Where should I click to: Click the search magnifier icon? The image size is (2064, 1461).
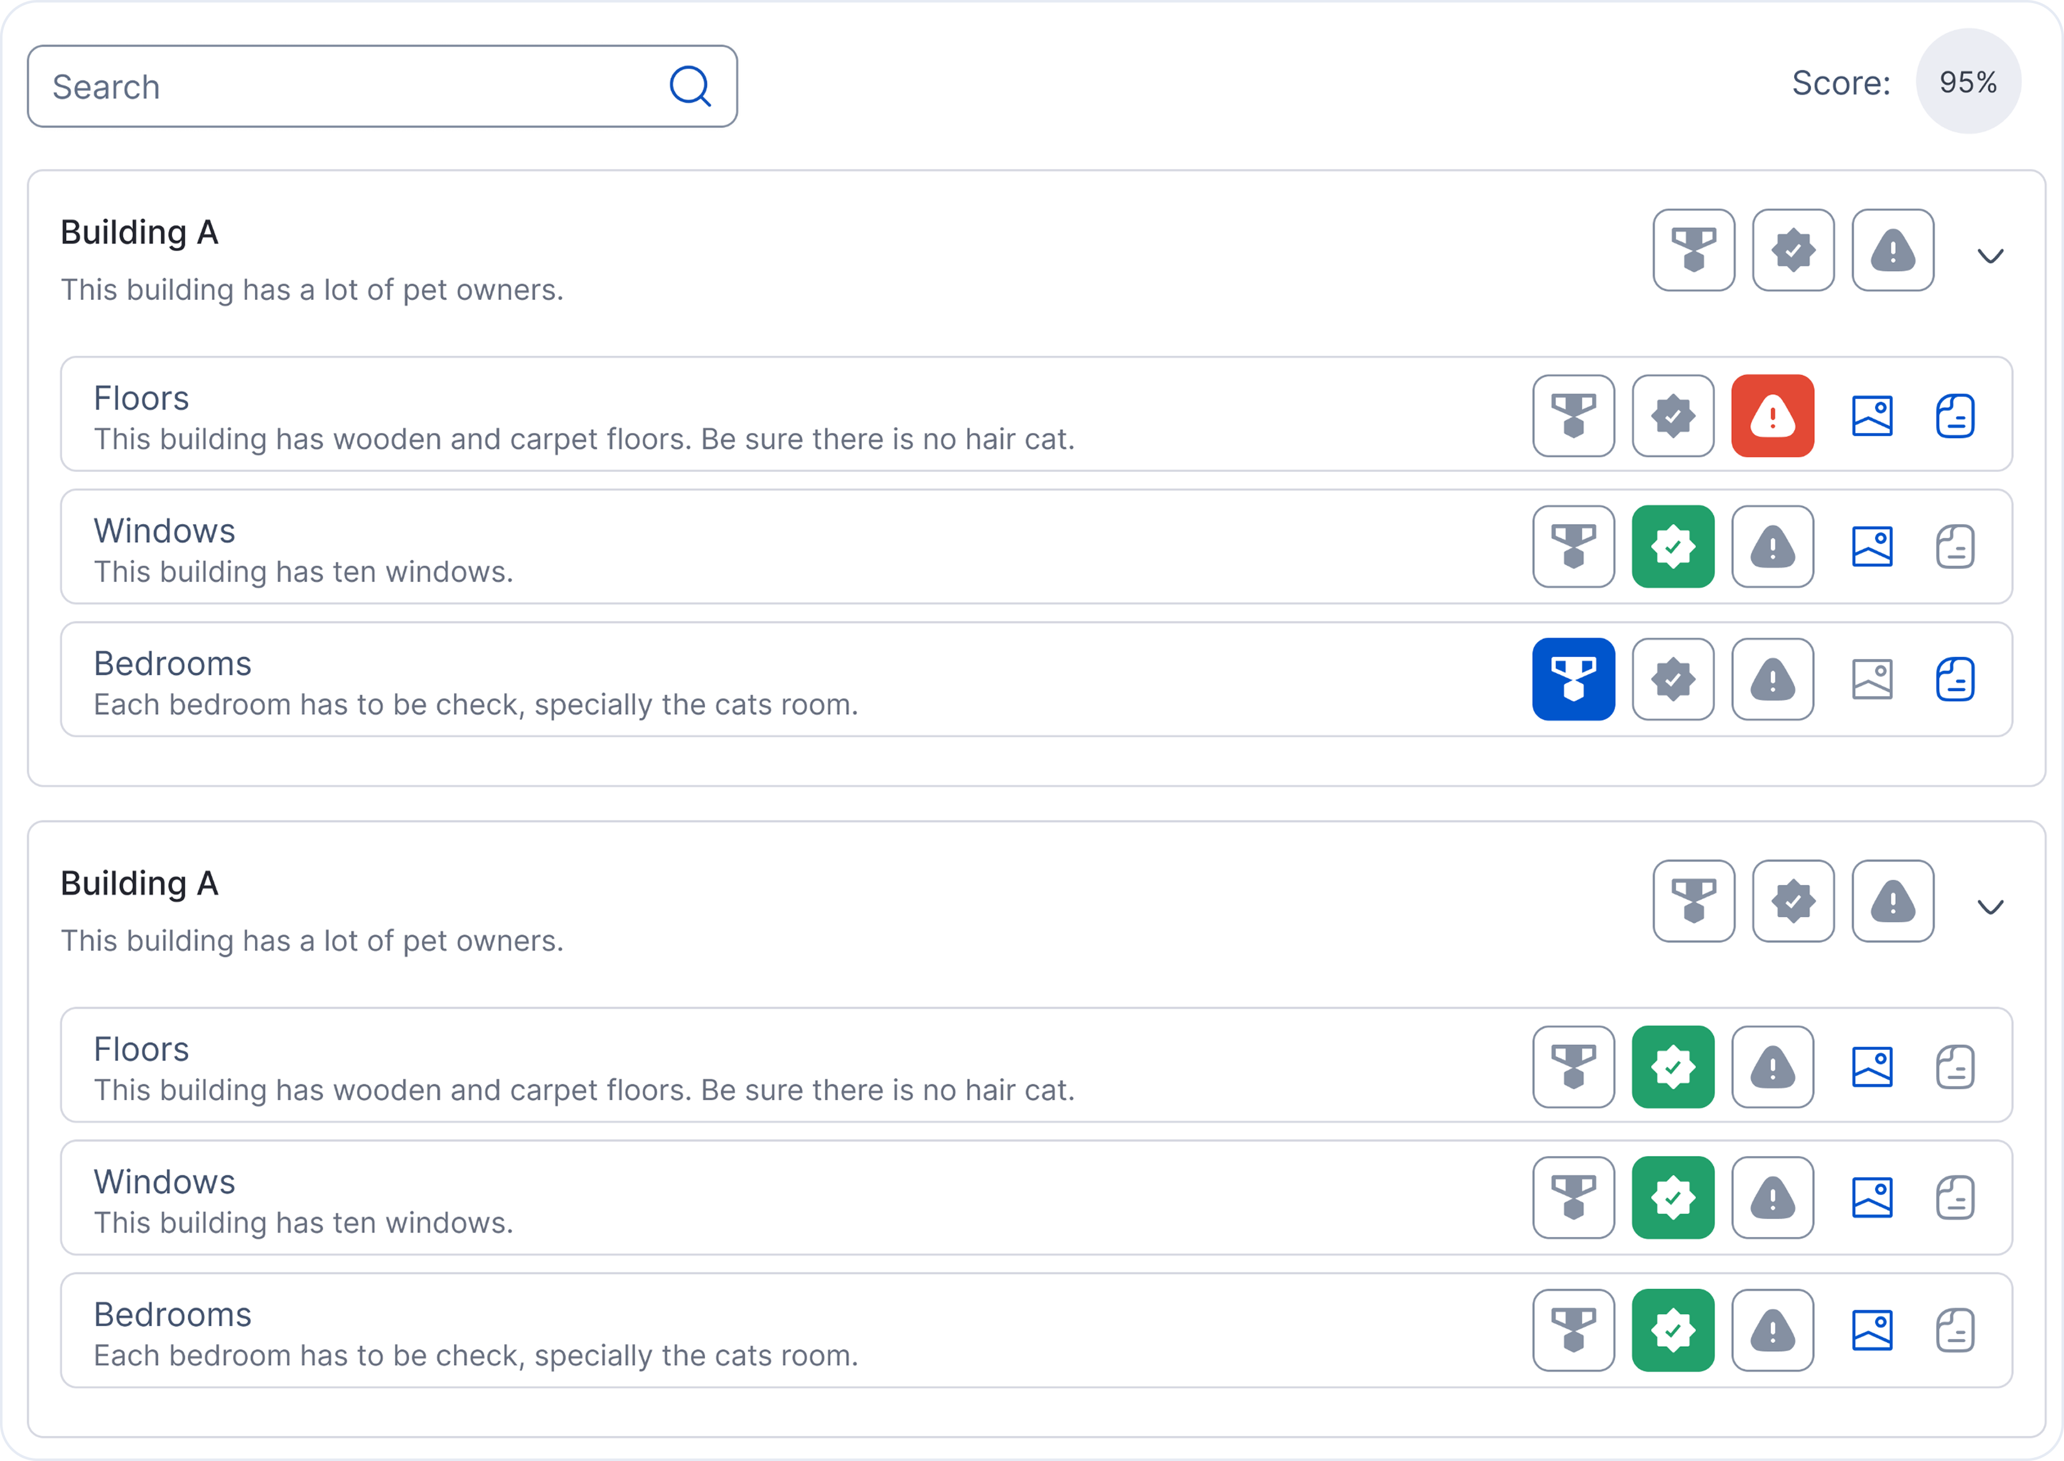tap(690, 87)
